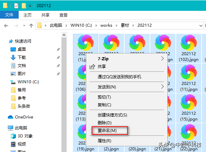This screenshot has width=206, height=152.
Task: Click the pin icon next to 下载
Action: click(x=58, y=58)
